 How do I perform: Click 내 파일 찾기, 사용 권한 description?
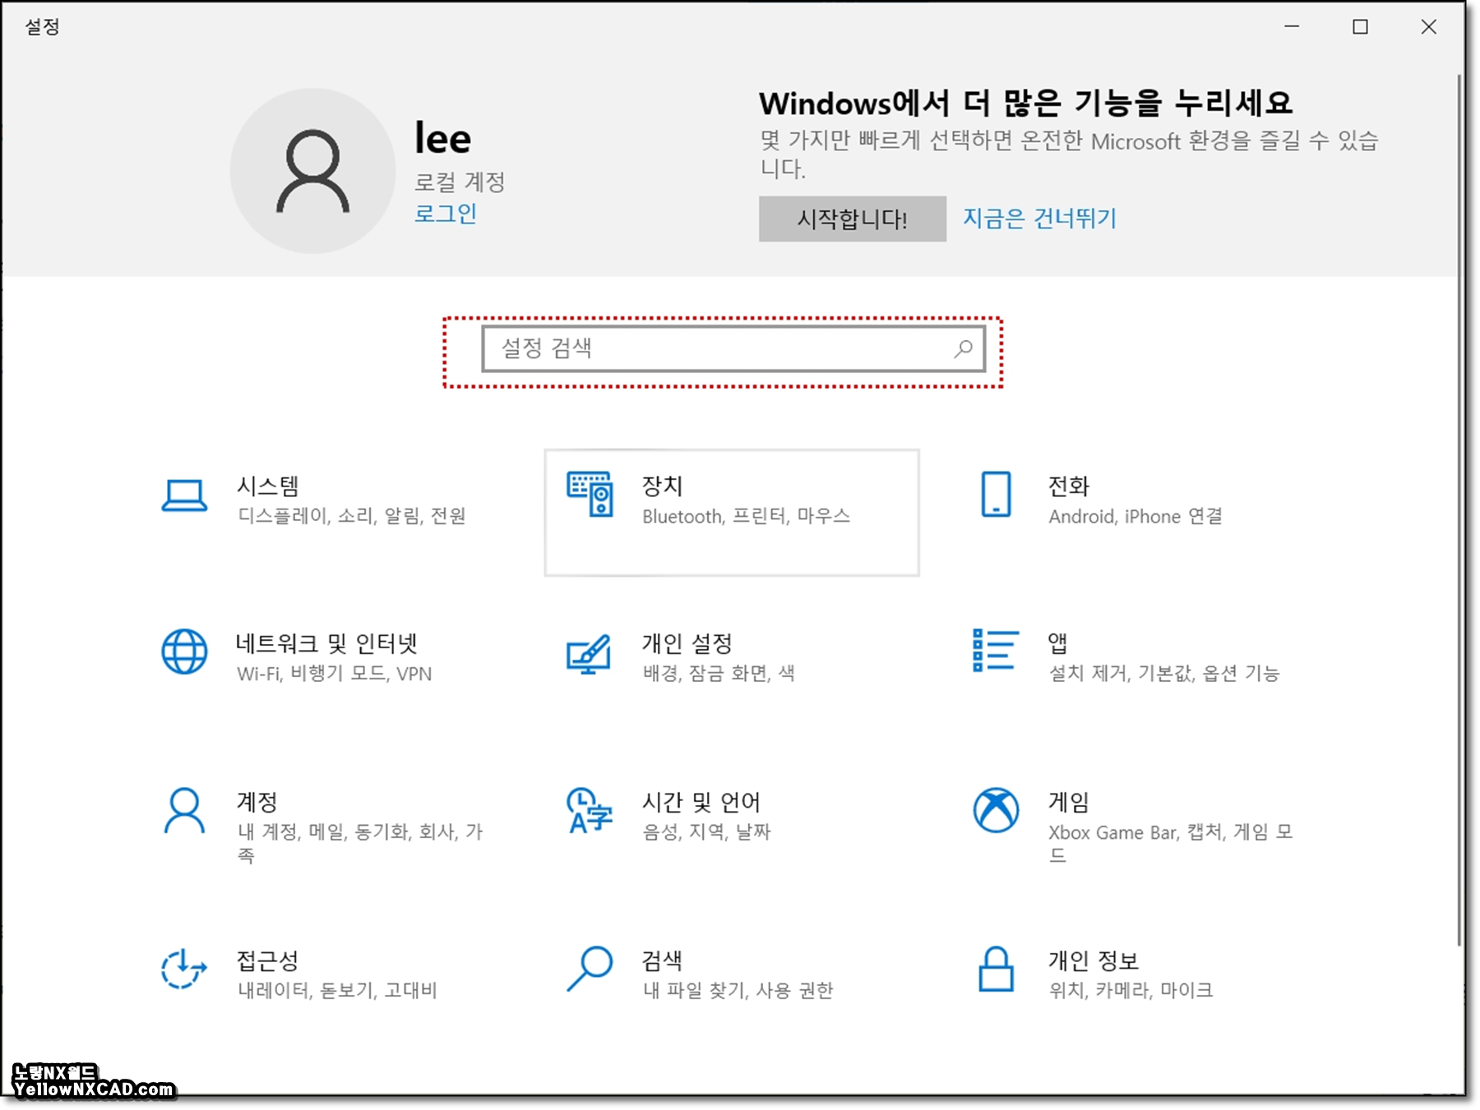tap(737, 990)
